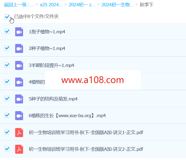Open the collapsed '...' breadcrumb
The height and width of the screenshot is (160, 186).
[x=32, y=5]
